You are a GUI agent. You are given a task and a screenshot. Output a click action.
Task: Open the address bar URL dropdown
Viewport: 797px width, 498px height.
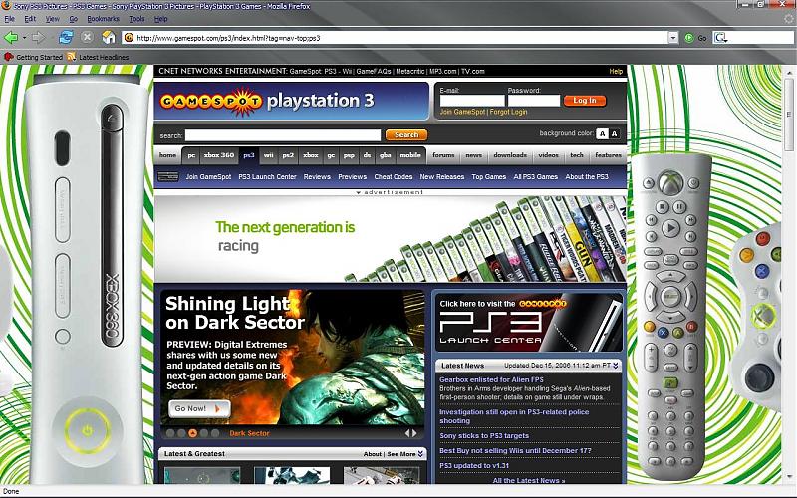point(673,38)
